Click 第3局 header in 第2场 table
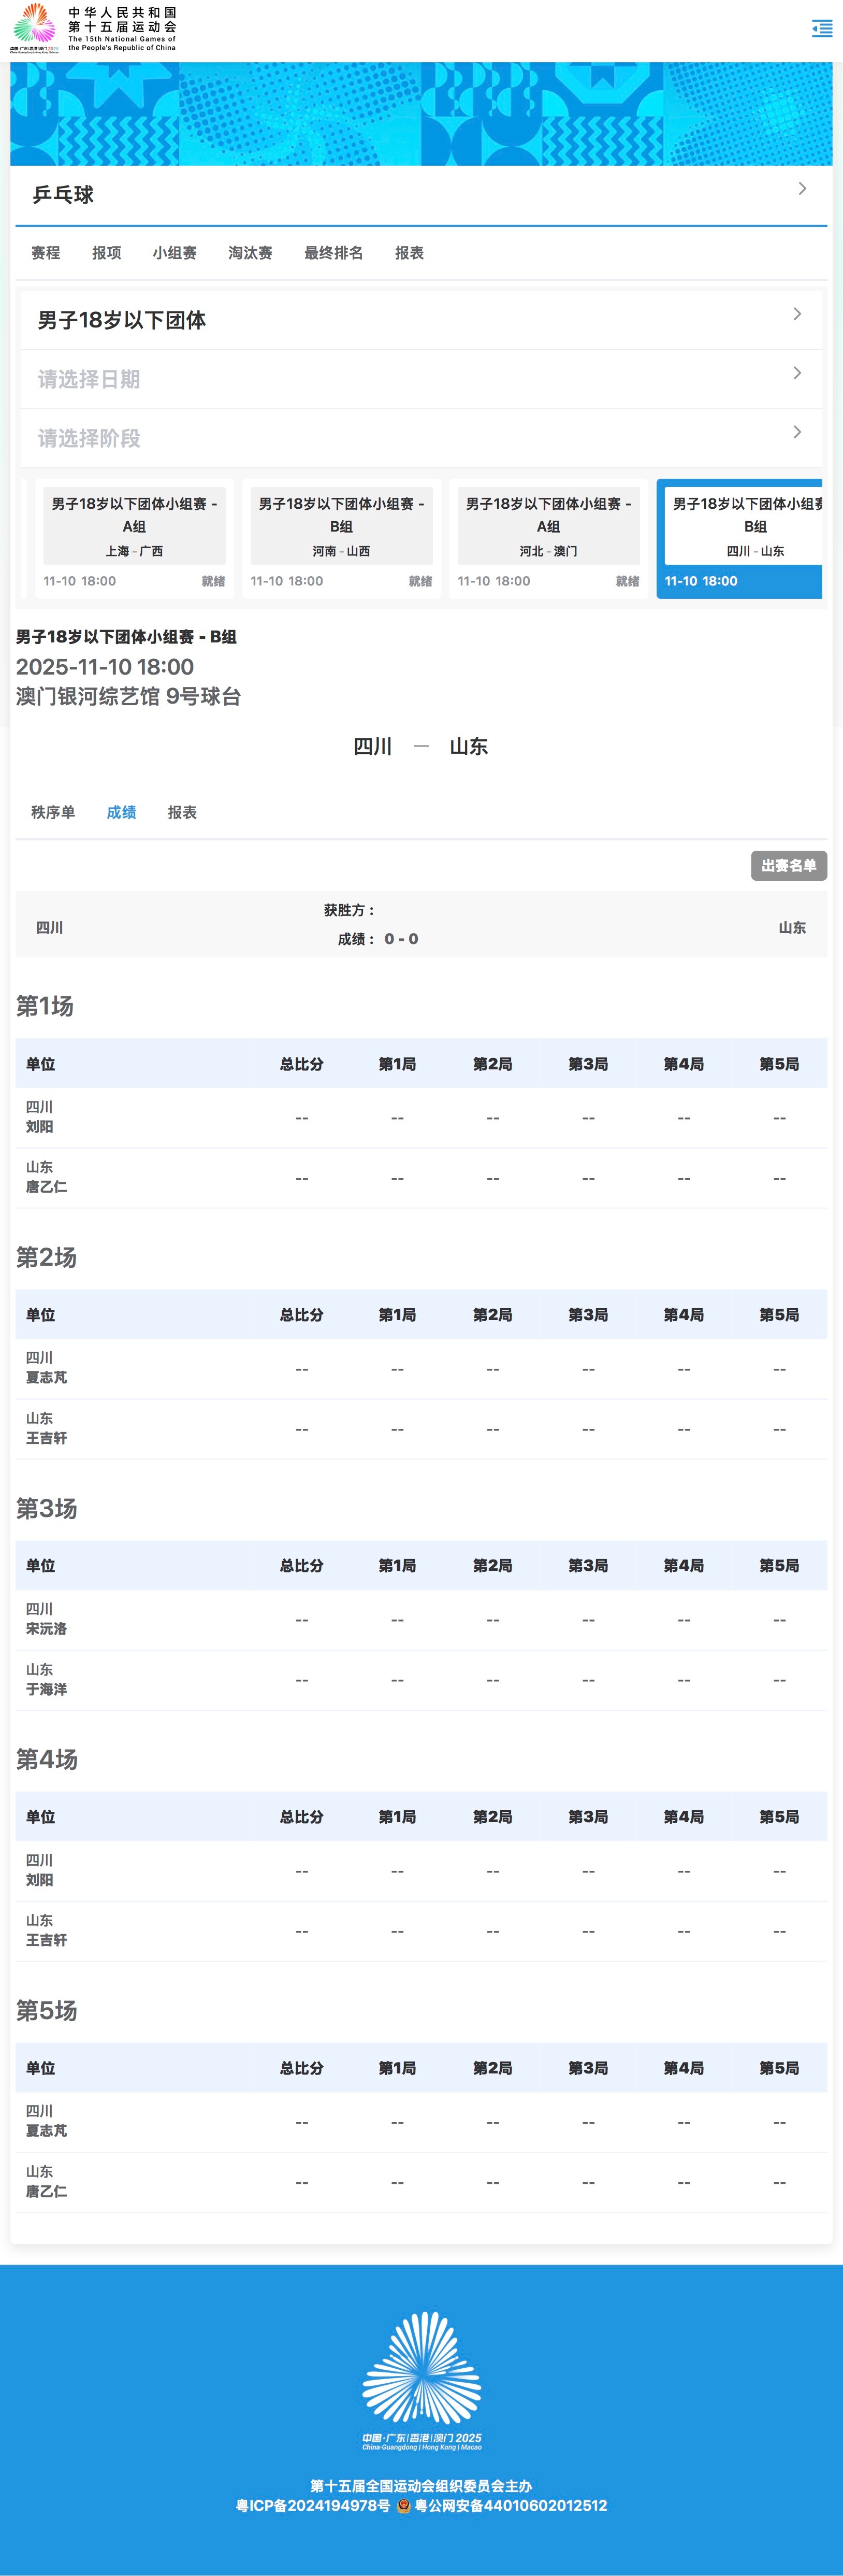This screenshot has width=843, height=2576. tap(588, 1315)
